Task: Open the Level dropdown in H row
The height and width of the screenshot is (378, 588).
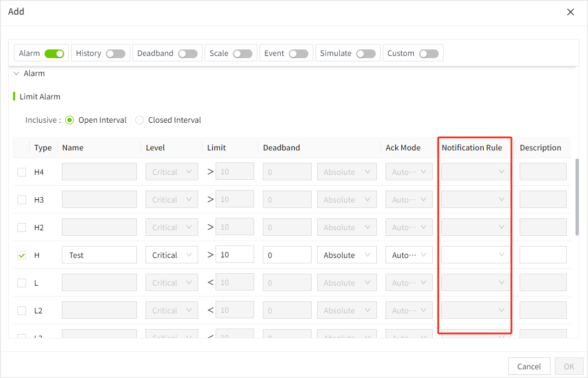Action: 171,255
